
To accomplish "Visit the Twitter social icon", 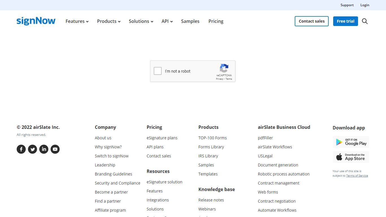I will (x=32, y=149).
